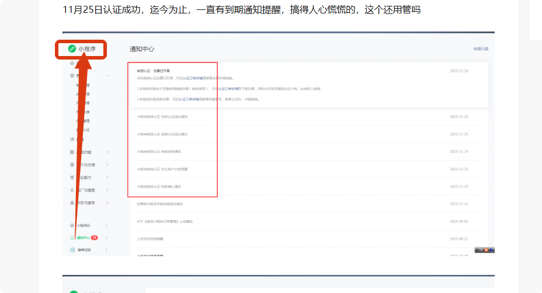This screenshot has width=542, height=293.
Task: Click the icon beside 小程序码
Action: 72,225
